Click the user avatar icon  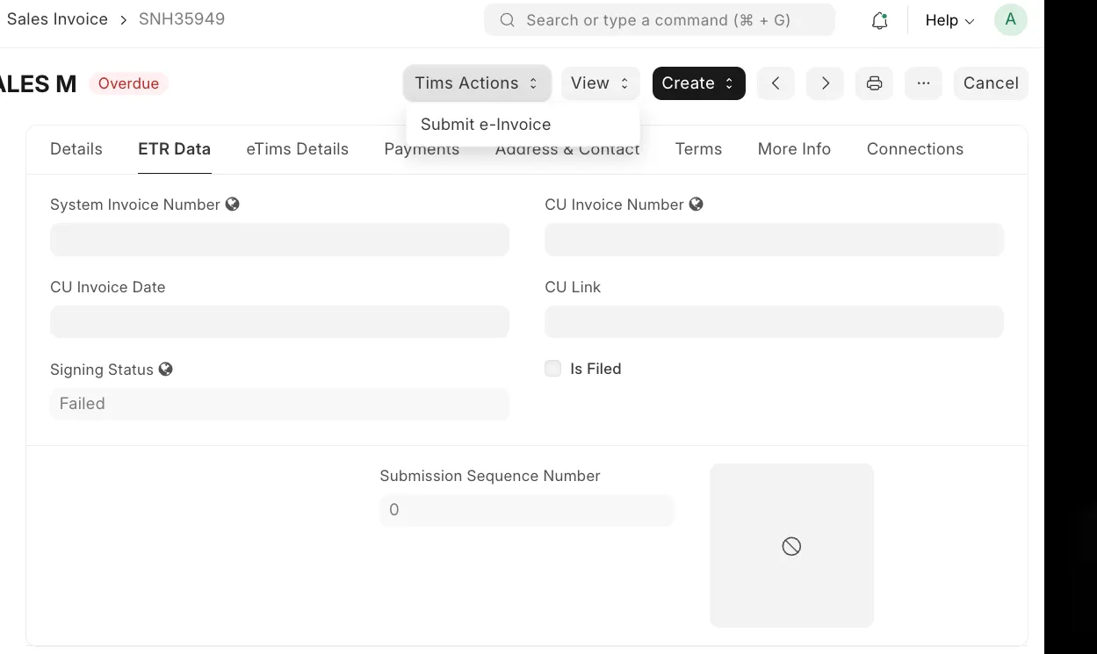pos(1010,20)
